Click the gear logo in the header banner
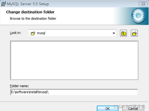 coord(138,16)
